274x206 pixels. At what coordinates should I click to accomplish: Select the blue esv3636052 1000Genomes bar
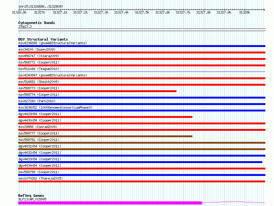(x=142, y=111)
